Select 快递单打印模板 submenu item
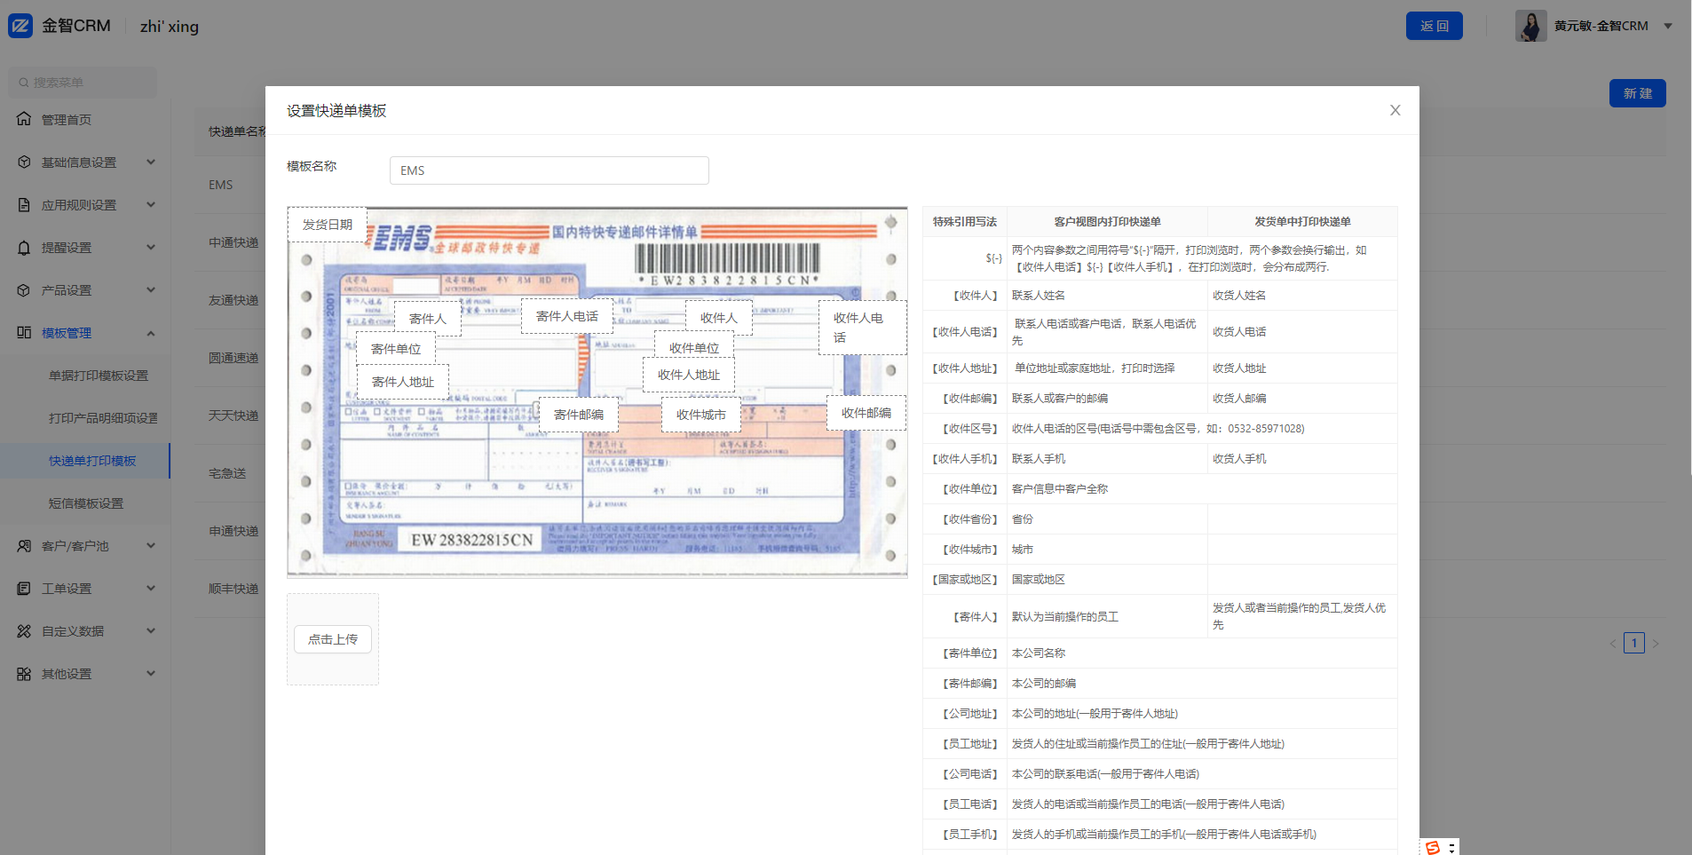The width and height of the screenshot is (1692, 855). tap(85, 460)
